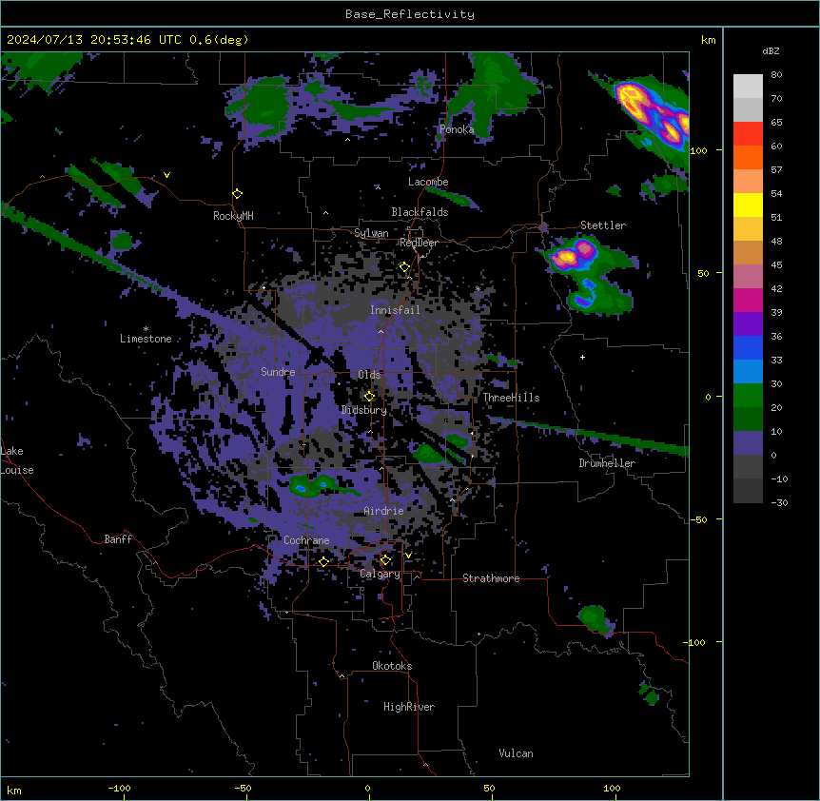Click the Strathmore city label
The height and width of the screenshot is (801, 820).
click(x=491, y=578)
